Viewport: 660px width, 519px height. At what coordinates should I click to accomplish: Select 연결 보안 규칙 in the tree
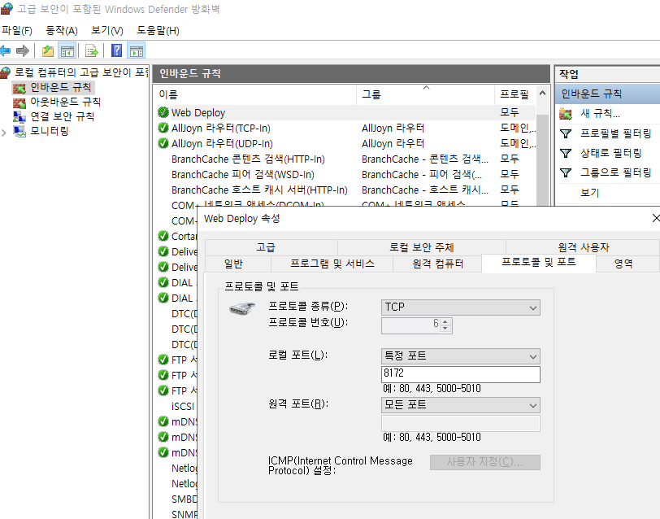point(63,116)
